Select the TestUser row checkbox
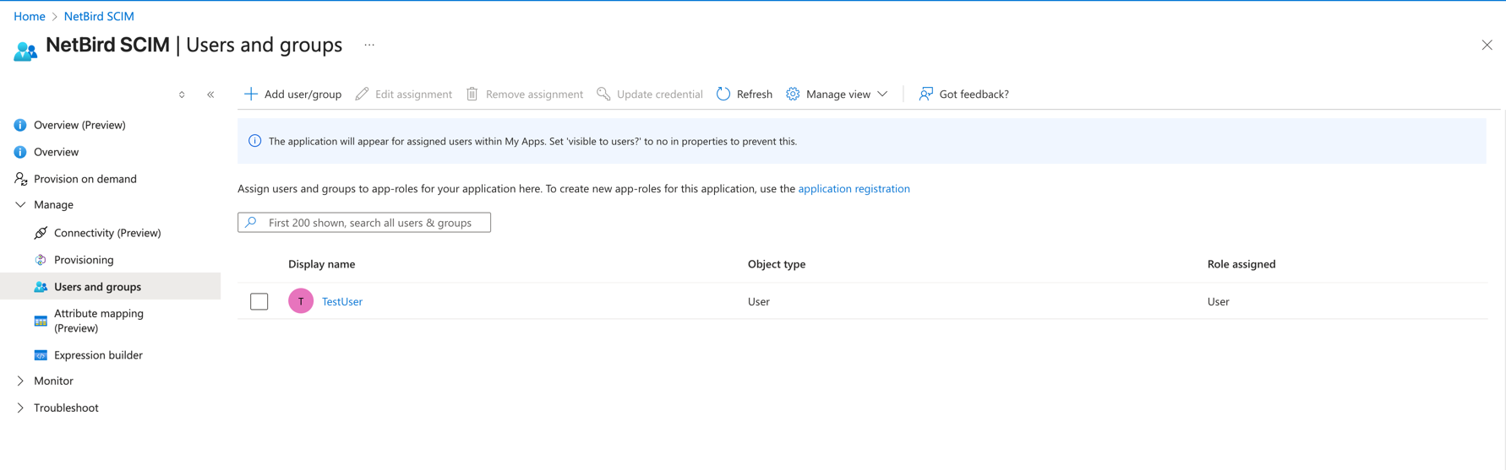The image size is (1506, 470). (259, 301)
